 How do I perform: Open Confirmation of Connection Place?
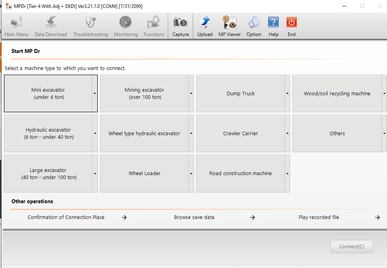[66, 217]
